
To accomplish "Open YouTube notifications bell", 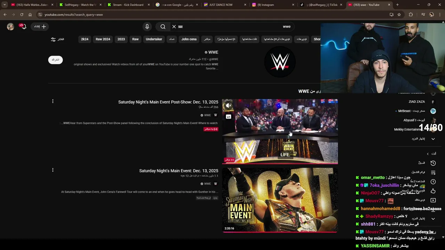I will click(x=23, y=27).
